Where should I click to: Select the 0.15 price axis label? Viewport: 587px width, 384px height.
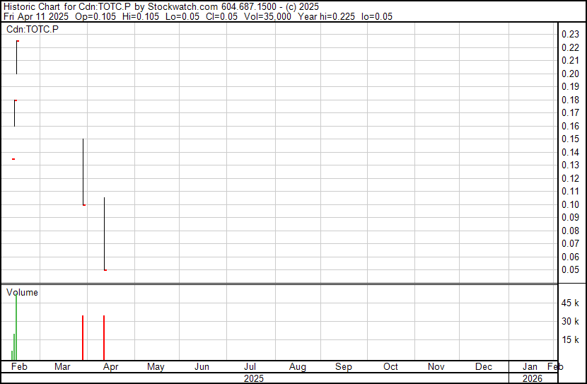click(x=570, y=139)
